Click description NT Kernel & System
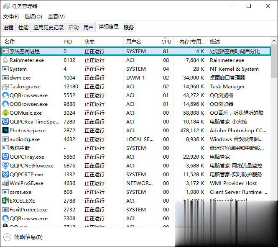 (234, 69)
